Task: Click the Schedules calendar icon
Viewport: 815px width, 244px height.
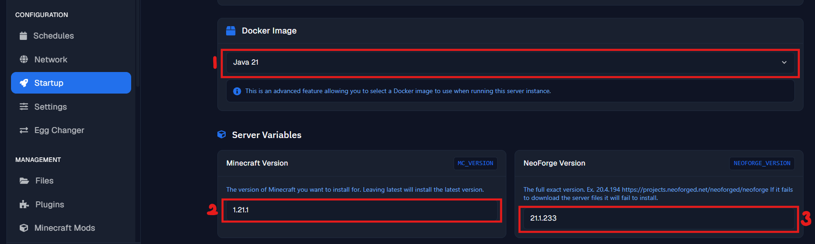Action: click(x=23, y=36)
